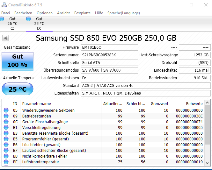Click the Gut 100 % health status button
Viewport: 212px width, 170px height.
pyautogui.click(x=18, y=61)
